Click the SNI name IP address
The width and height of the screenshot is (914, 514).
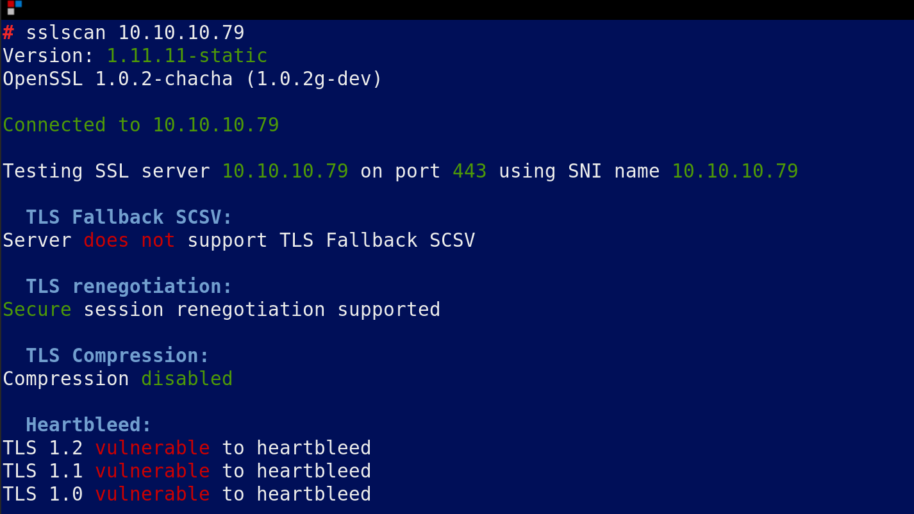(735, 171)
